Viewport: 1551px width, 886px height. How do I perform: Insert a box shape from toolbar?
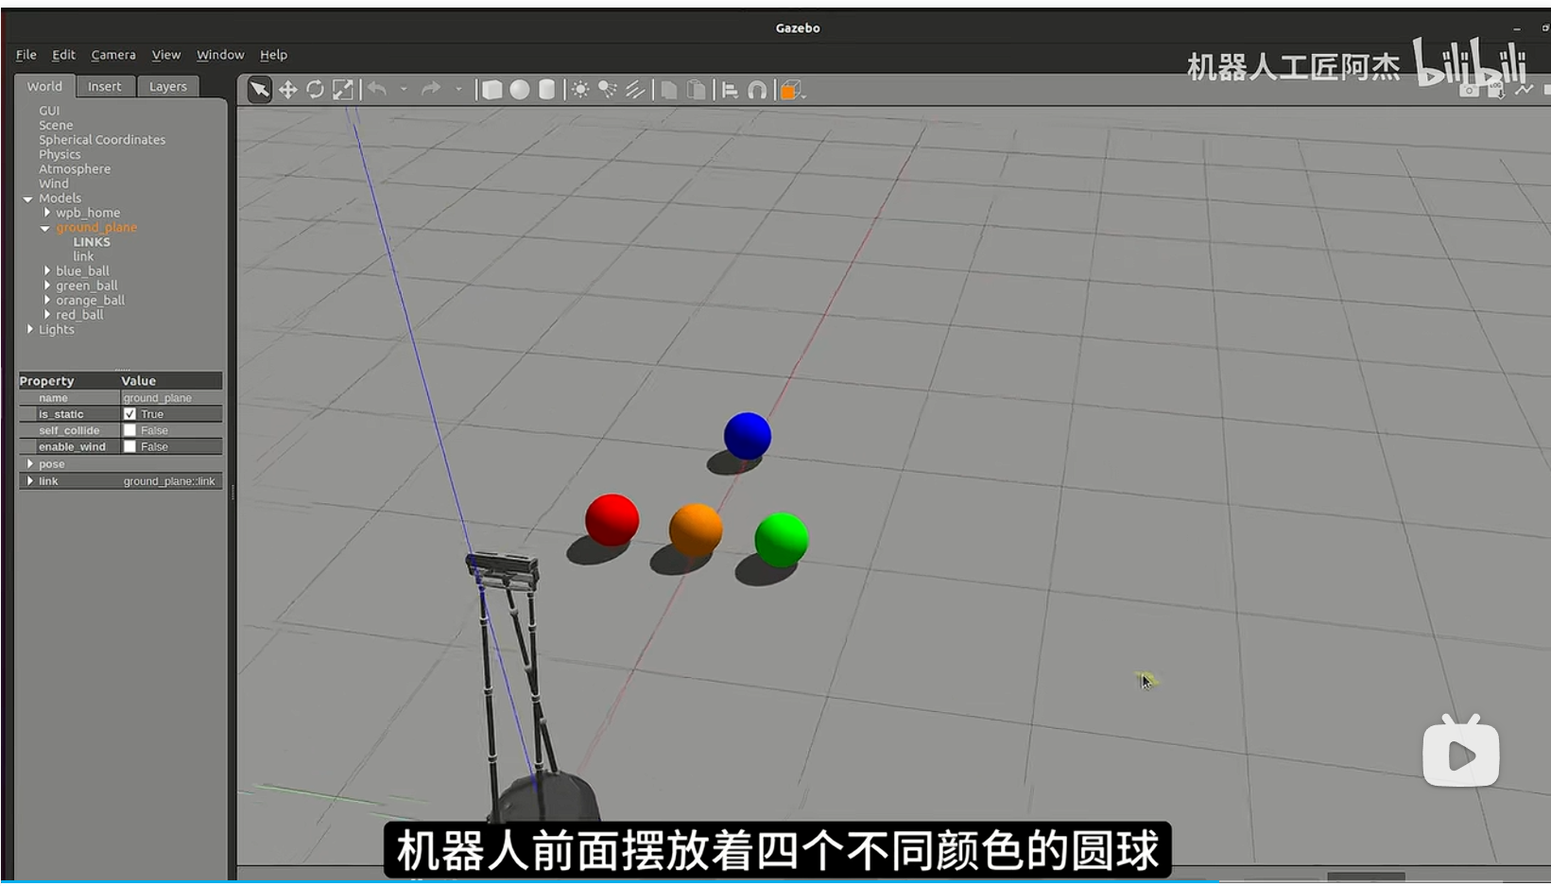pyautogui.click(x=492, y=90)
